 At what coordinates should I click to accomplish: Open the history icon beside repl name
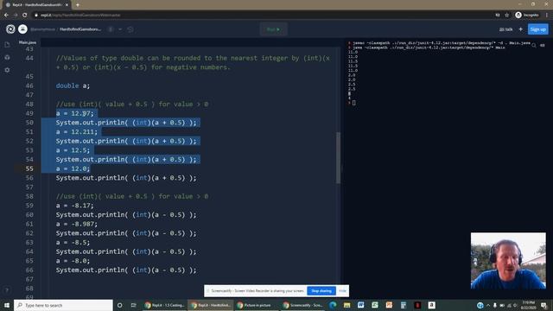130,29
